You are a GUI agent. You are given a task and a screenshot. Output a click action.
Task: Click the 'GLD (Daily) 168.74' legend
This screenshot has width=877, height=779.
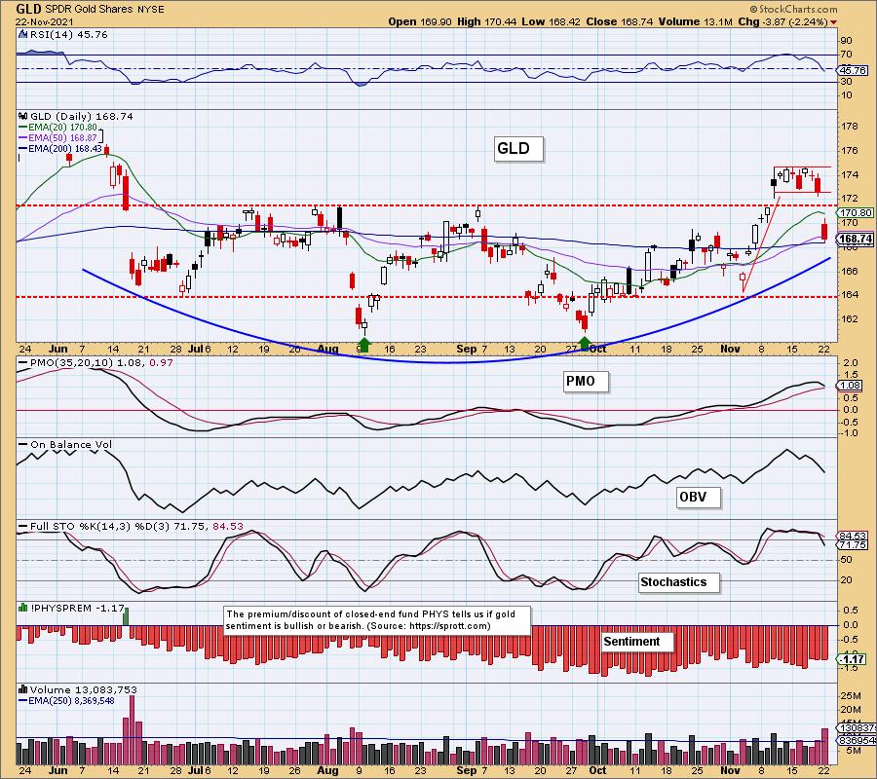click(x=82, y=116)
